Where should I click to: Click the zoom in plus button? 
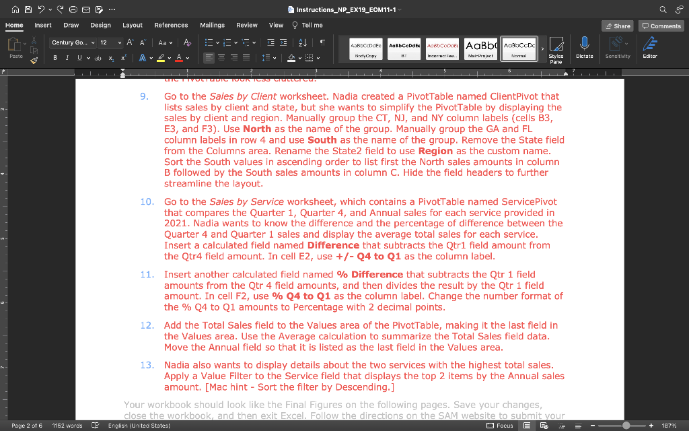651,426
